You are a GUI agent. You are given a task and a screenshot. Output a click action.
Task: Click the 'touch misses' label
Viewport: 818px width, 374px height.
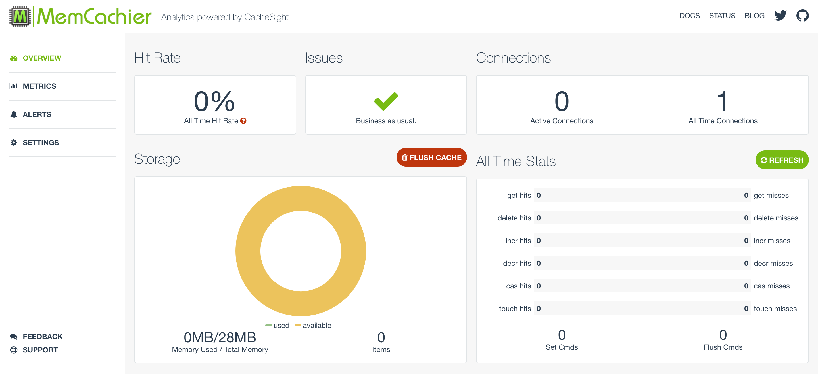[775, 309]
